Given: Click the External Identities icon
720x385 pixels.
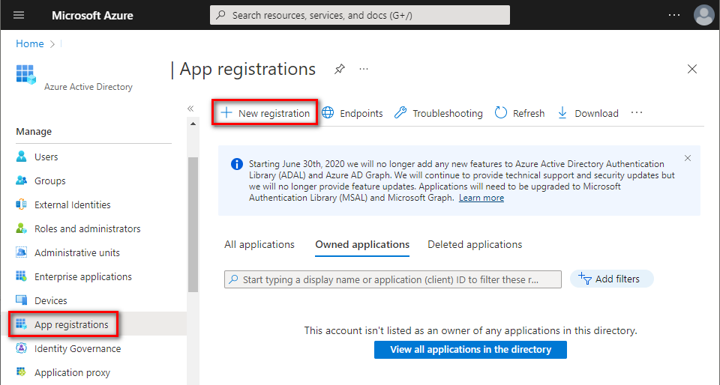Looking at the screenshot, I should pos(21,204).
